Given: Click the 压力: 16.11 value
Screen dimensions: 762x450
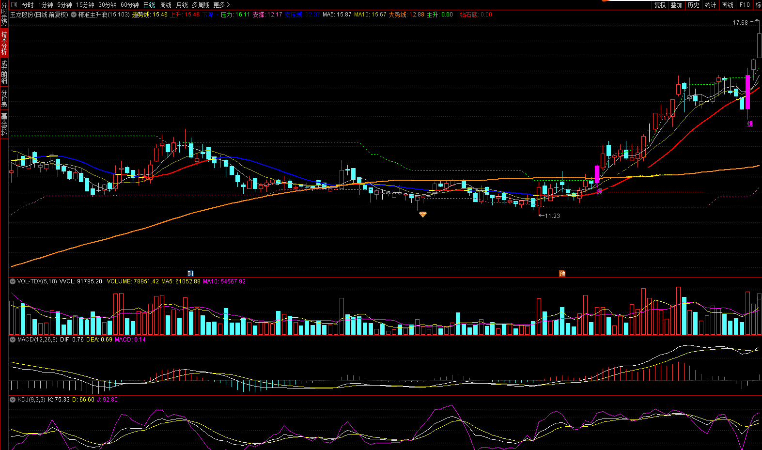Looking at the screenshot, I should click(235, 15).
